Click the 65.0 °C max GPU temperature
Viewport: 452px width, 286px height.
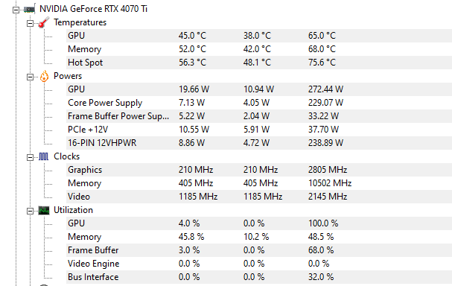322,36
